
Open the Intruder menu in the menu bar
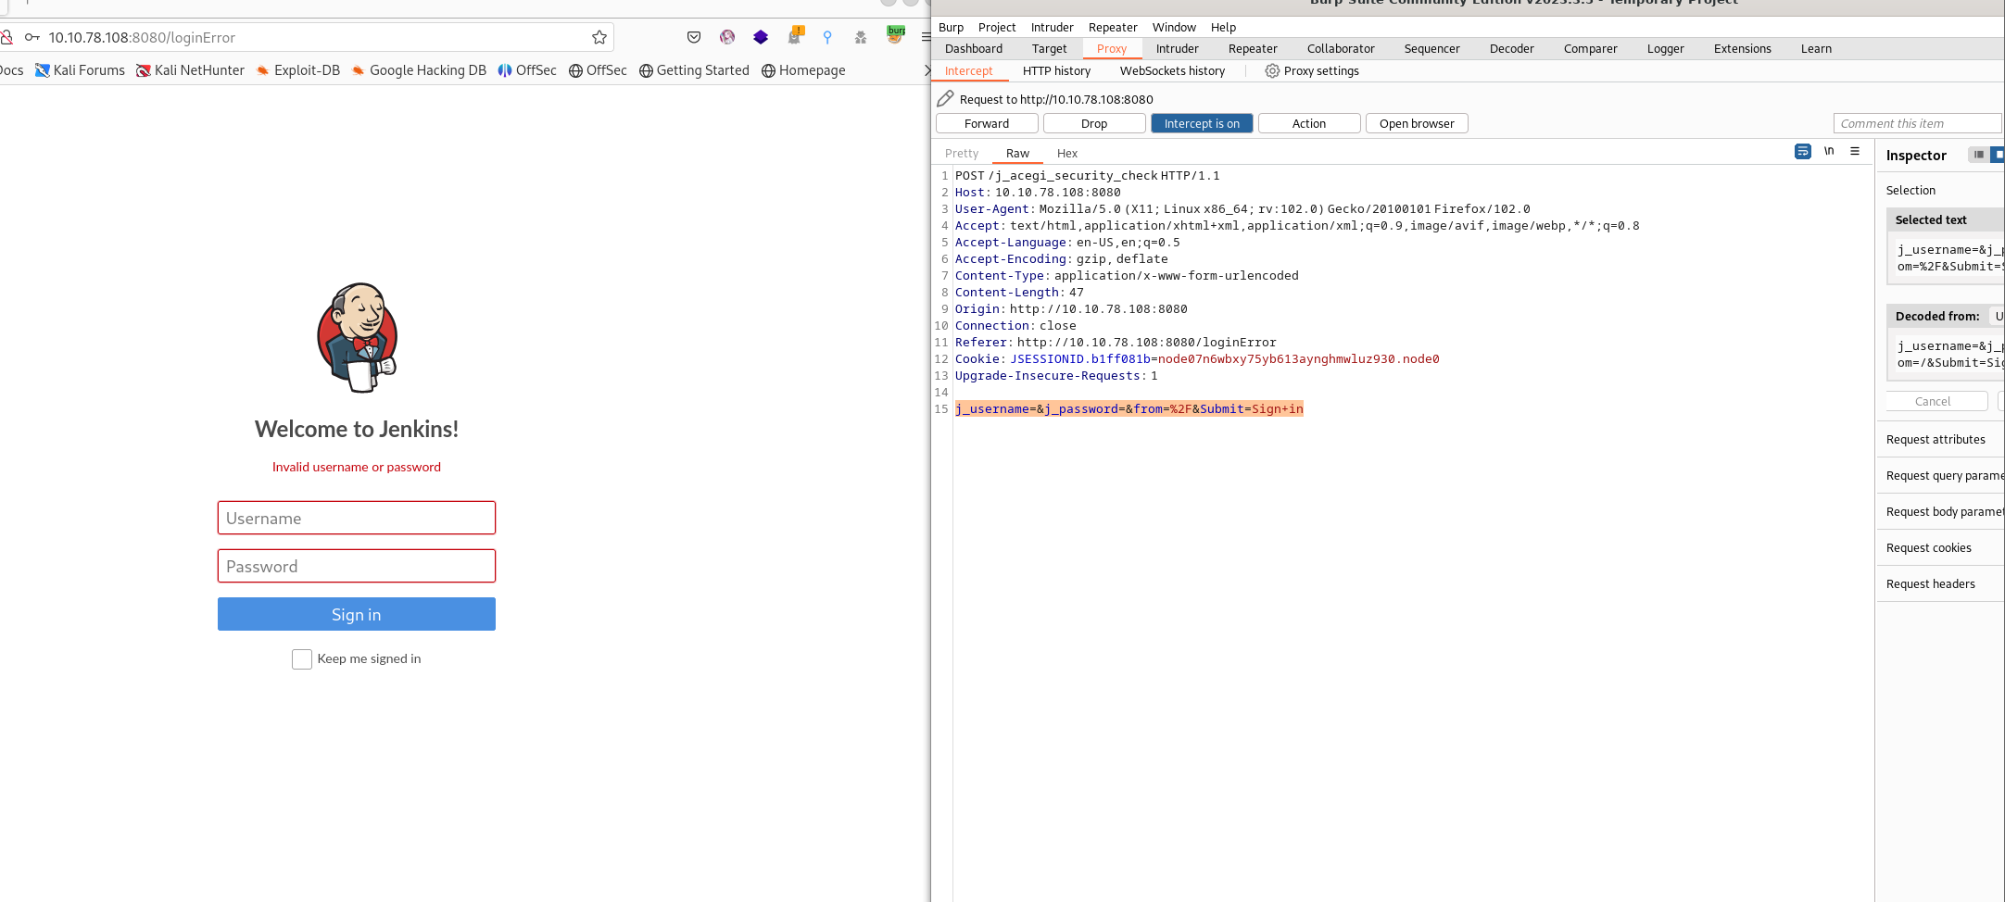coord(1052,28)
